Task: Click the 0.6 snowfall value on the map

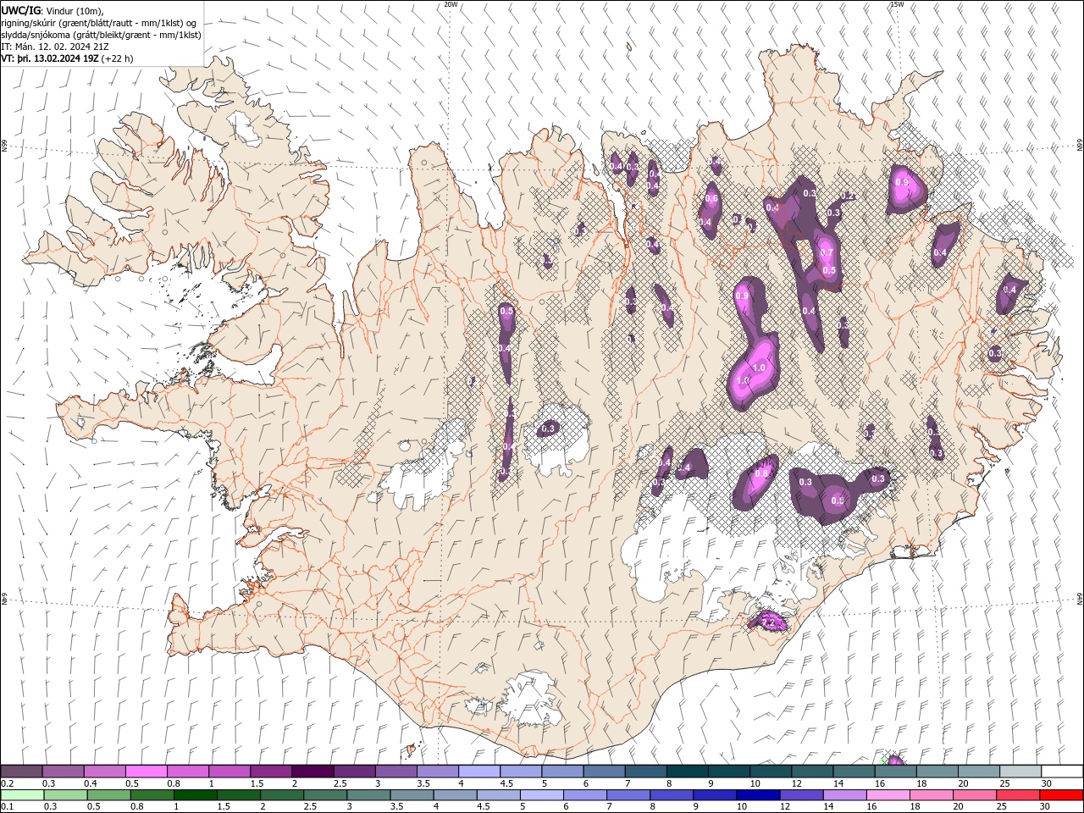Action: (711, 199)
